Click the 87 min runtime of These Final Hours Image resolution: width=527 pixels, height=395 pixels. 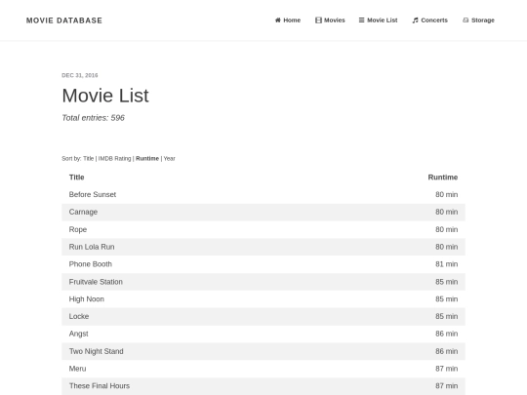click(446, 386)
